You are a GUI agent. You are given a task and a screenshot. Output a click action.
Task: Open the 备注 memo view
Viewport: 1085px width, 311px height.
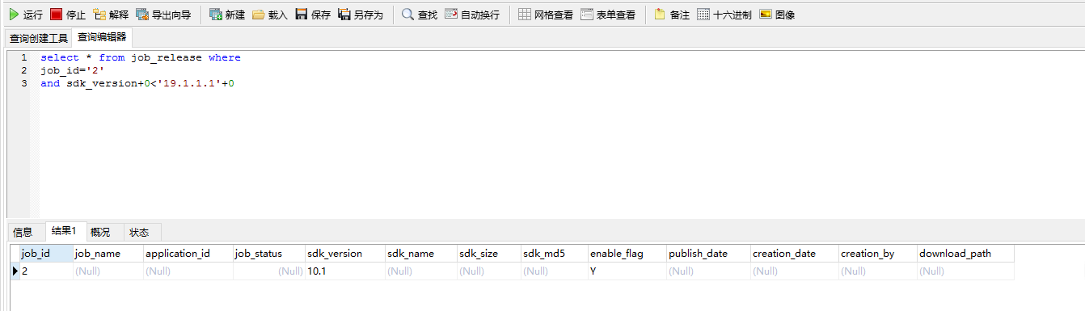pos(672,15)
